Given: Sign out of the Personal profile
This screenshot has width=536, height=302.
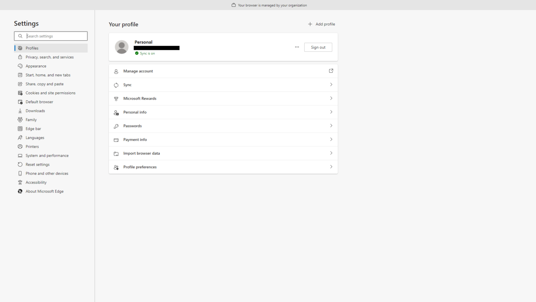Looking at the screenshot, I should [318, 47].
